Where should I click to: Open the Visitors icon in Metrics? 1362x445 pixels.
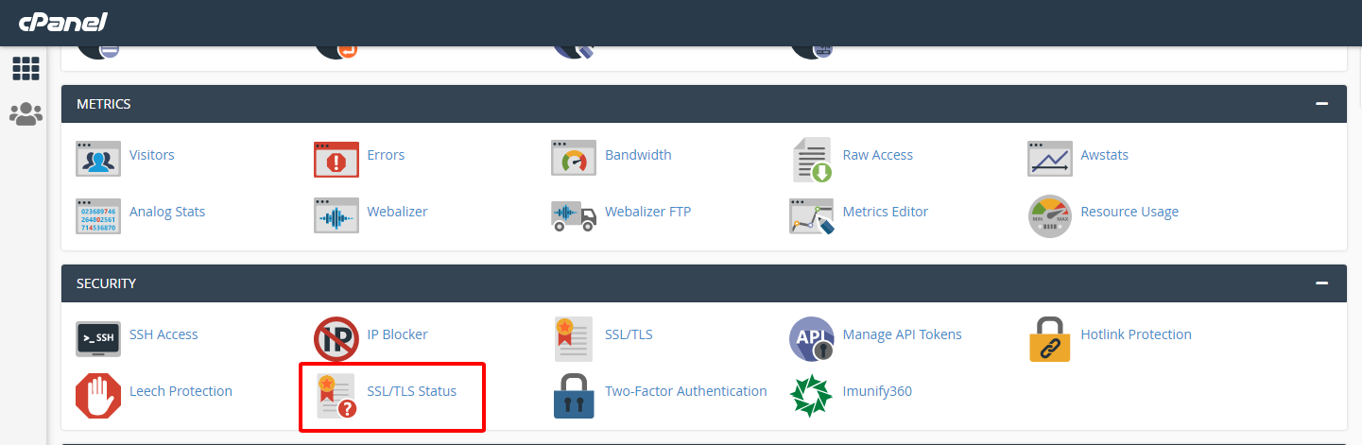(98, 159)
